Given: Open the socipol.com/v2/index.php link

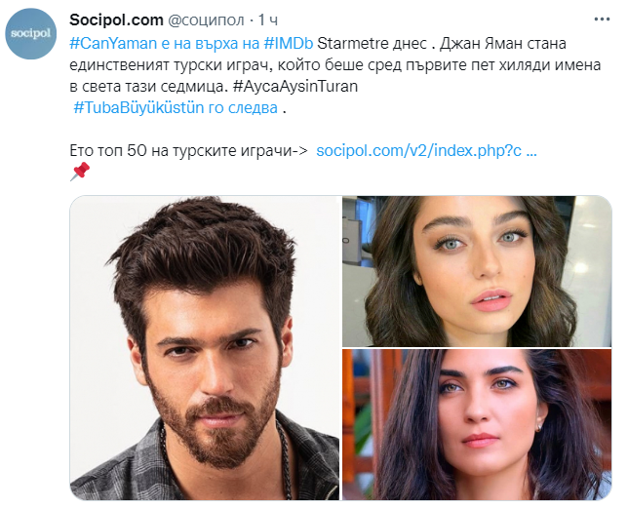Looking at the screenshot, I should click(419, 151).
